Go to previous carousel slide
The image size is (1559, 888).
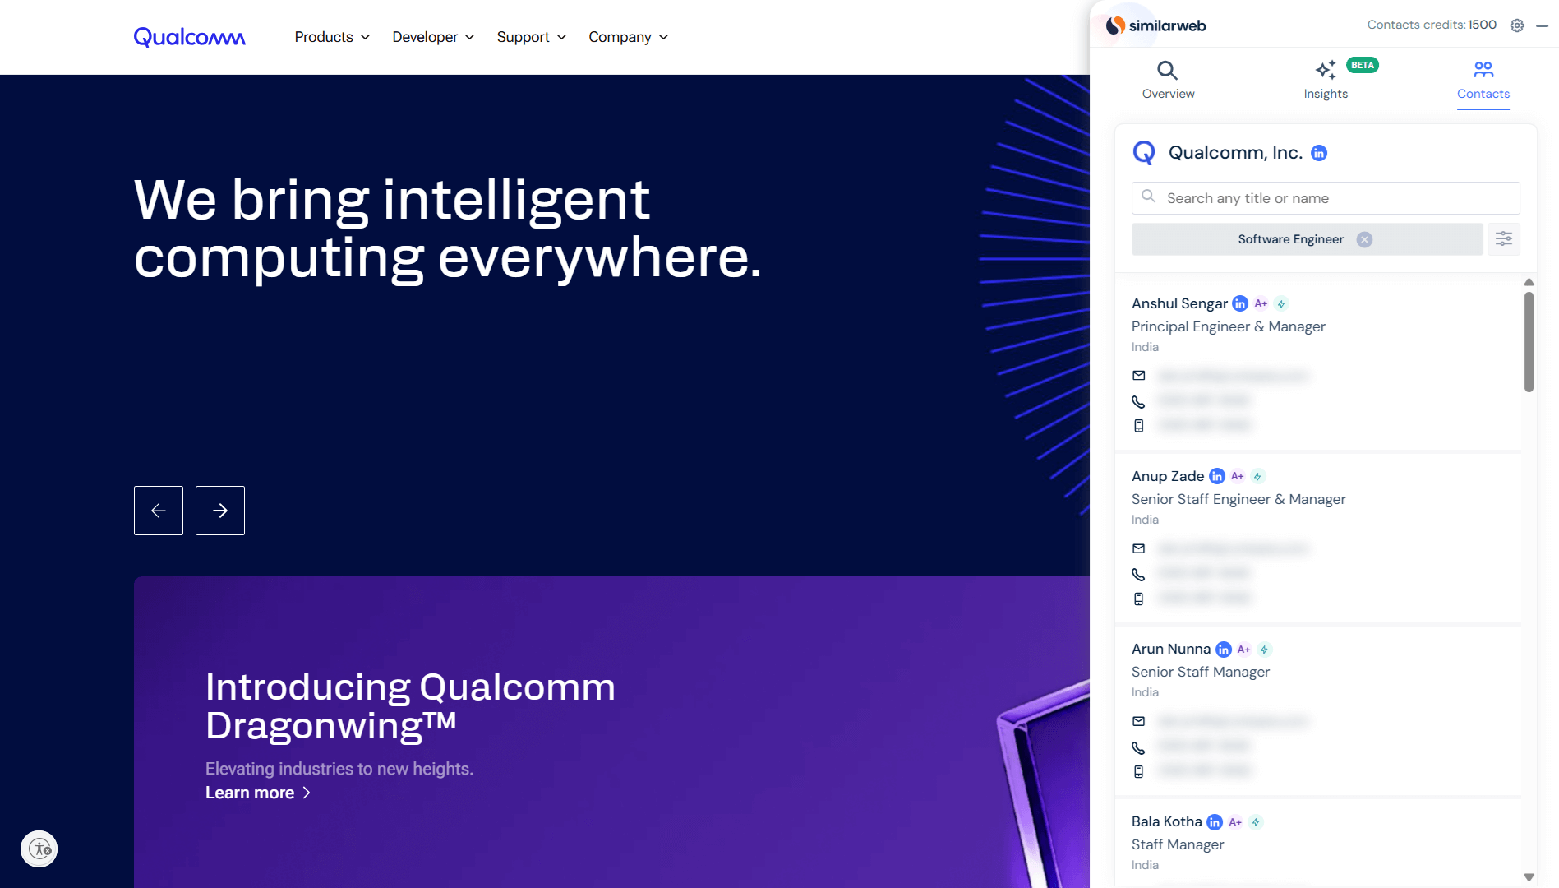(x=159, y=511)
